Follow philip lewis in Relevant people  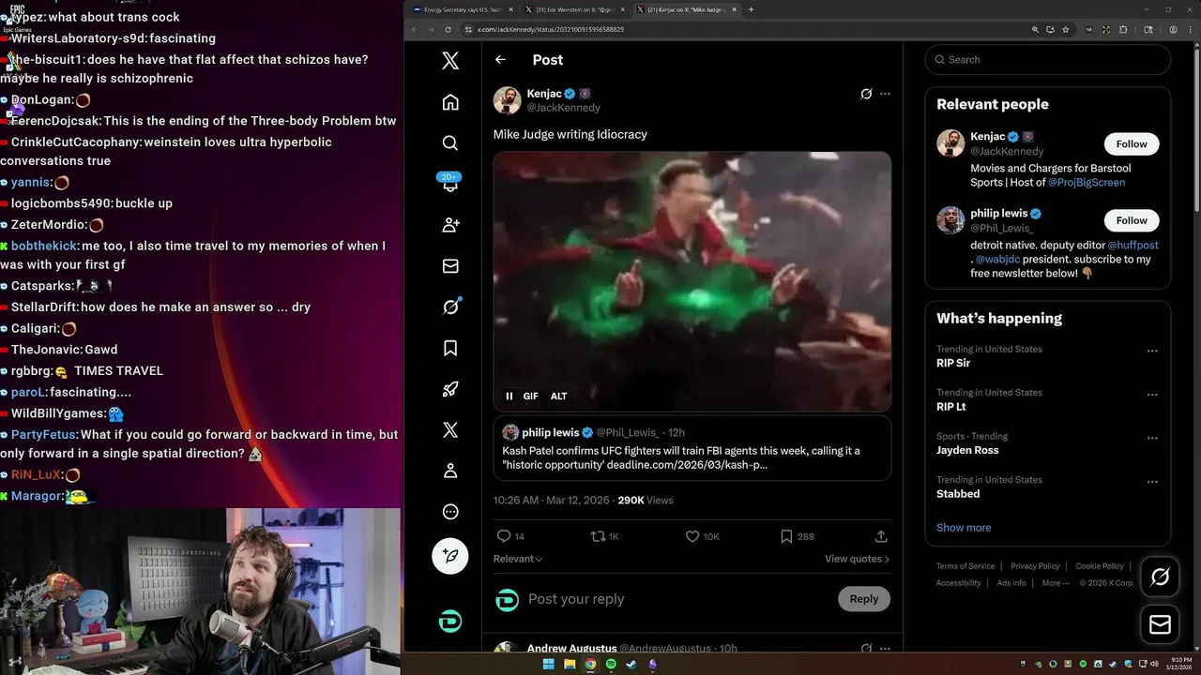click(1132, 220)
